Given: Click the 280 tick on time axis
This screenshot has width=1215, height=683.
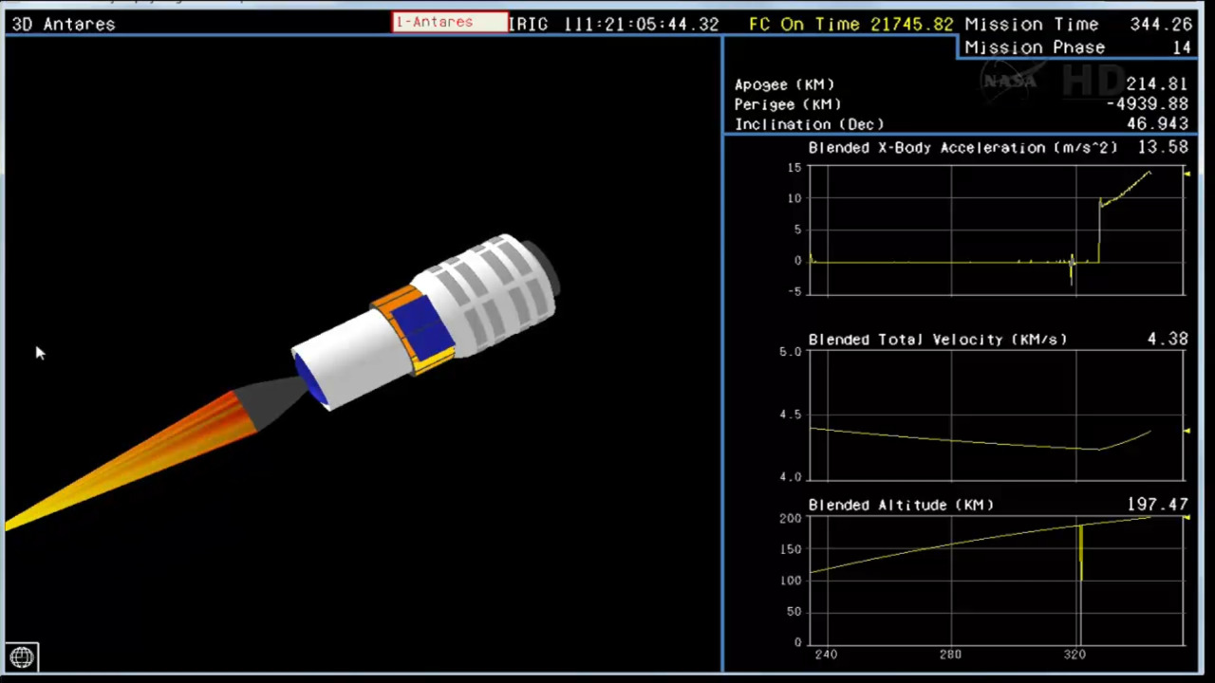Looking at the screenshot, I should click(x=950, y=655).
